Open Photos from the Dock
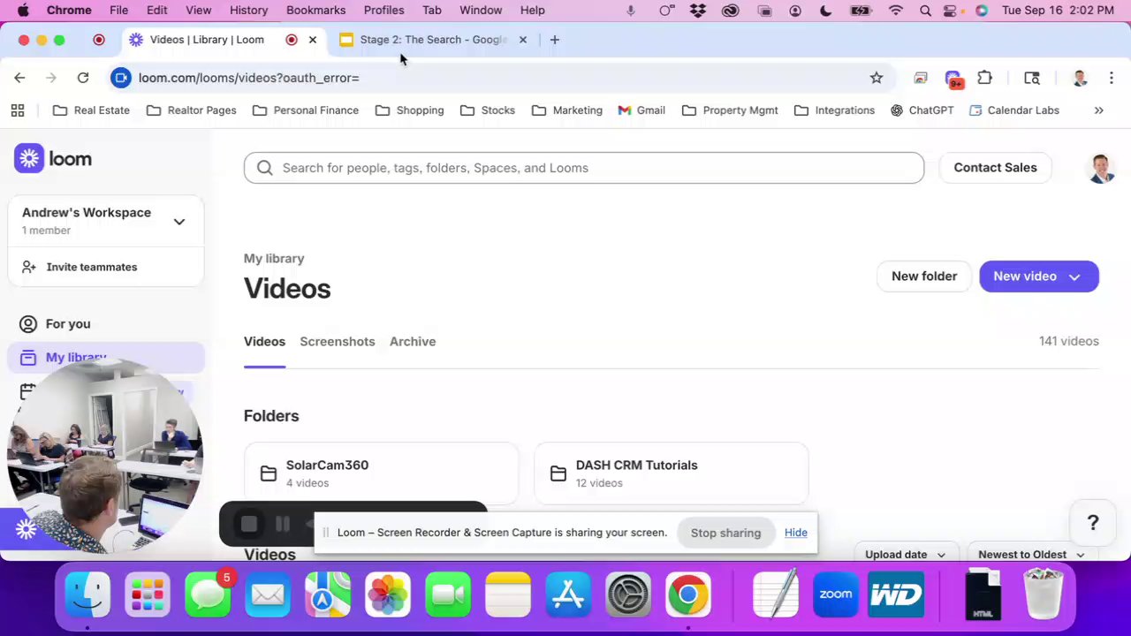The width and height of the screenshot is (1131, 636). 388,595
